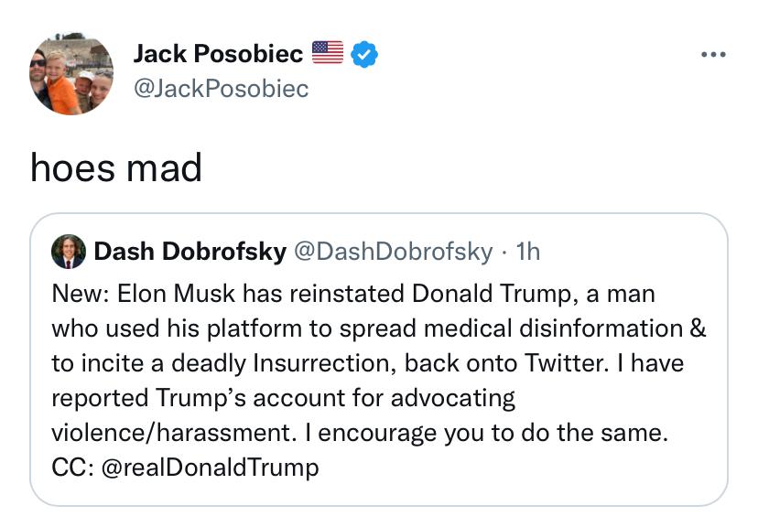Viewport: 758px width, 527px height.
Task: Click the blue verified checkmark badge
Action: pos(364,54)
